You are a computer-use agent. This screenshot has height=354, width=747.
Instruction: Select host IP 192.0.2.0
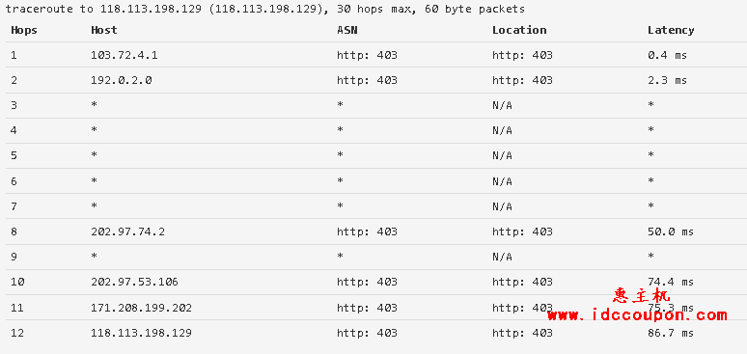coord(121,80)
